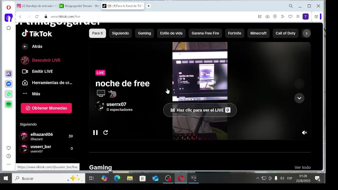338x190 pixels.
Task: Open history clock in Opera sidebar
Action: click(x=9, y=156)
